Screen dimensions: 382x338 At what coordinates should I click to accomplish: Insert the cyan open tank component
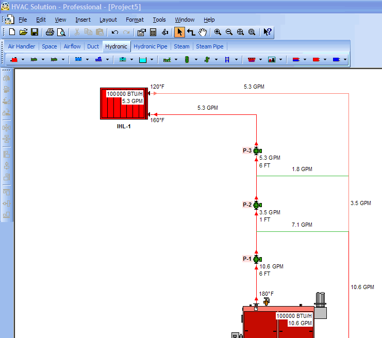[x=143, y=59]
